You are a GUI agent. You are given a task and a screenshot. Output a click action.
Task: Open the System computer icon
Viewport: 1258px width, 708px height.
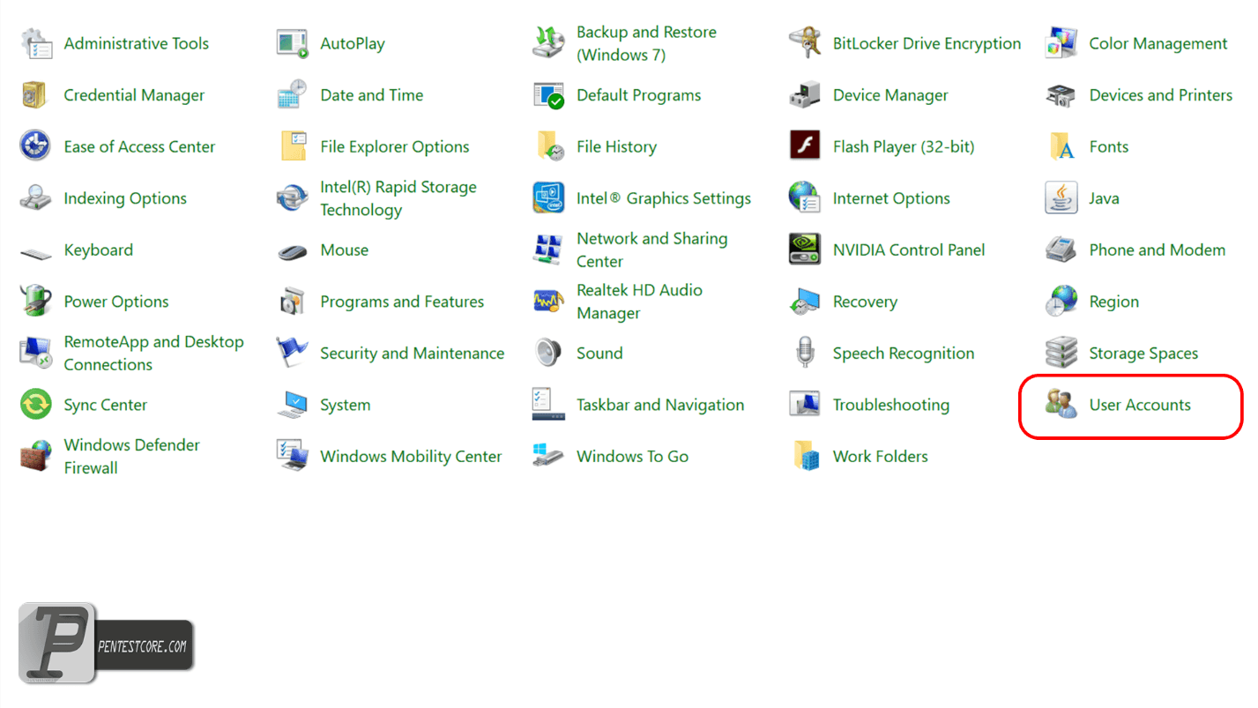coord(292,405)
